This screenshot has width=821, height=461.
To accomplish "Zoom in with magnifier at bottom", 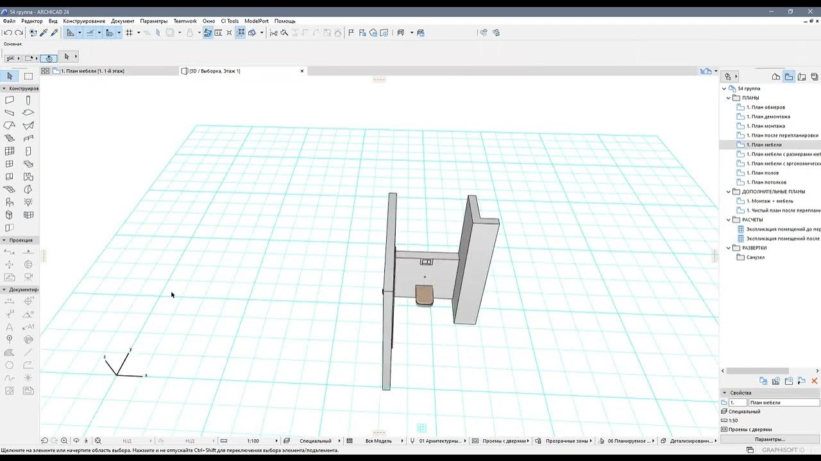I will [64, 441].
